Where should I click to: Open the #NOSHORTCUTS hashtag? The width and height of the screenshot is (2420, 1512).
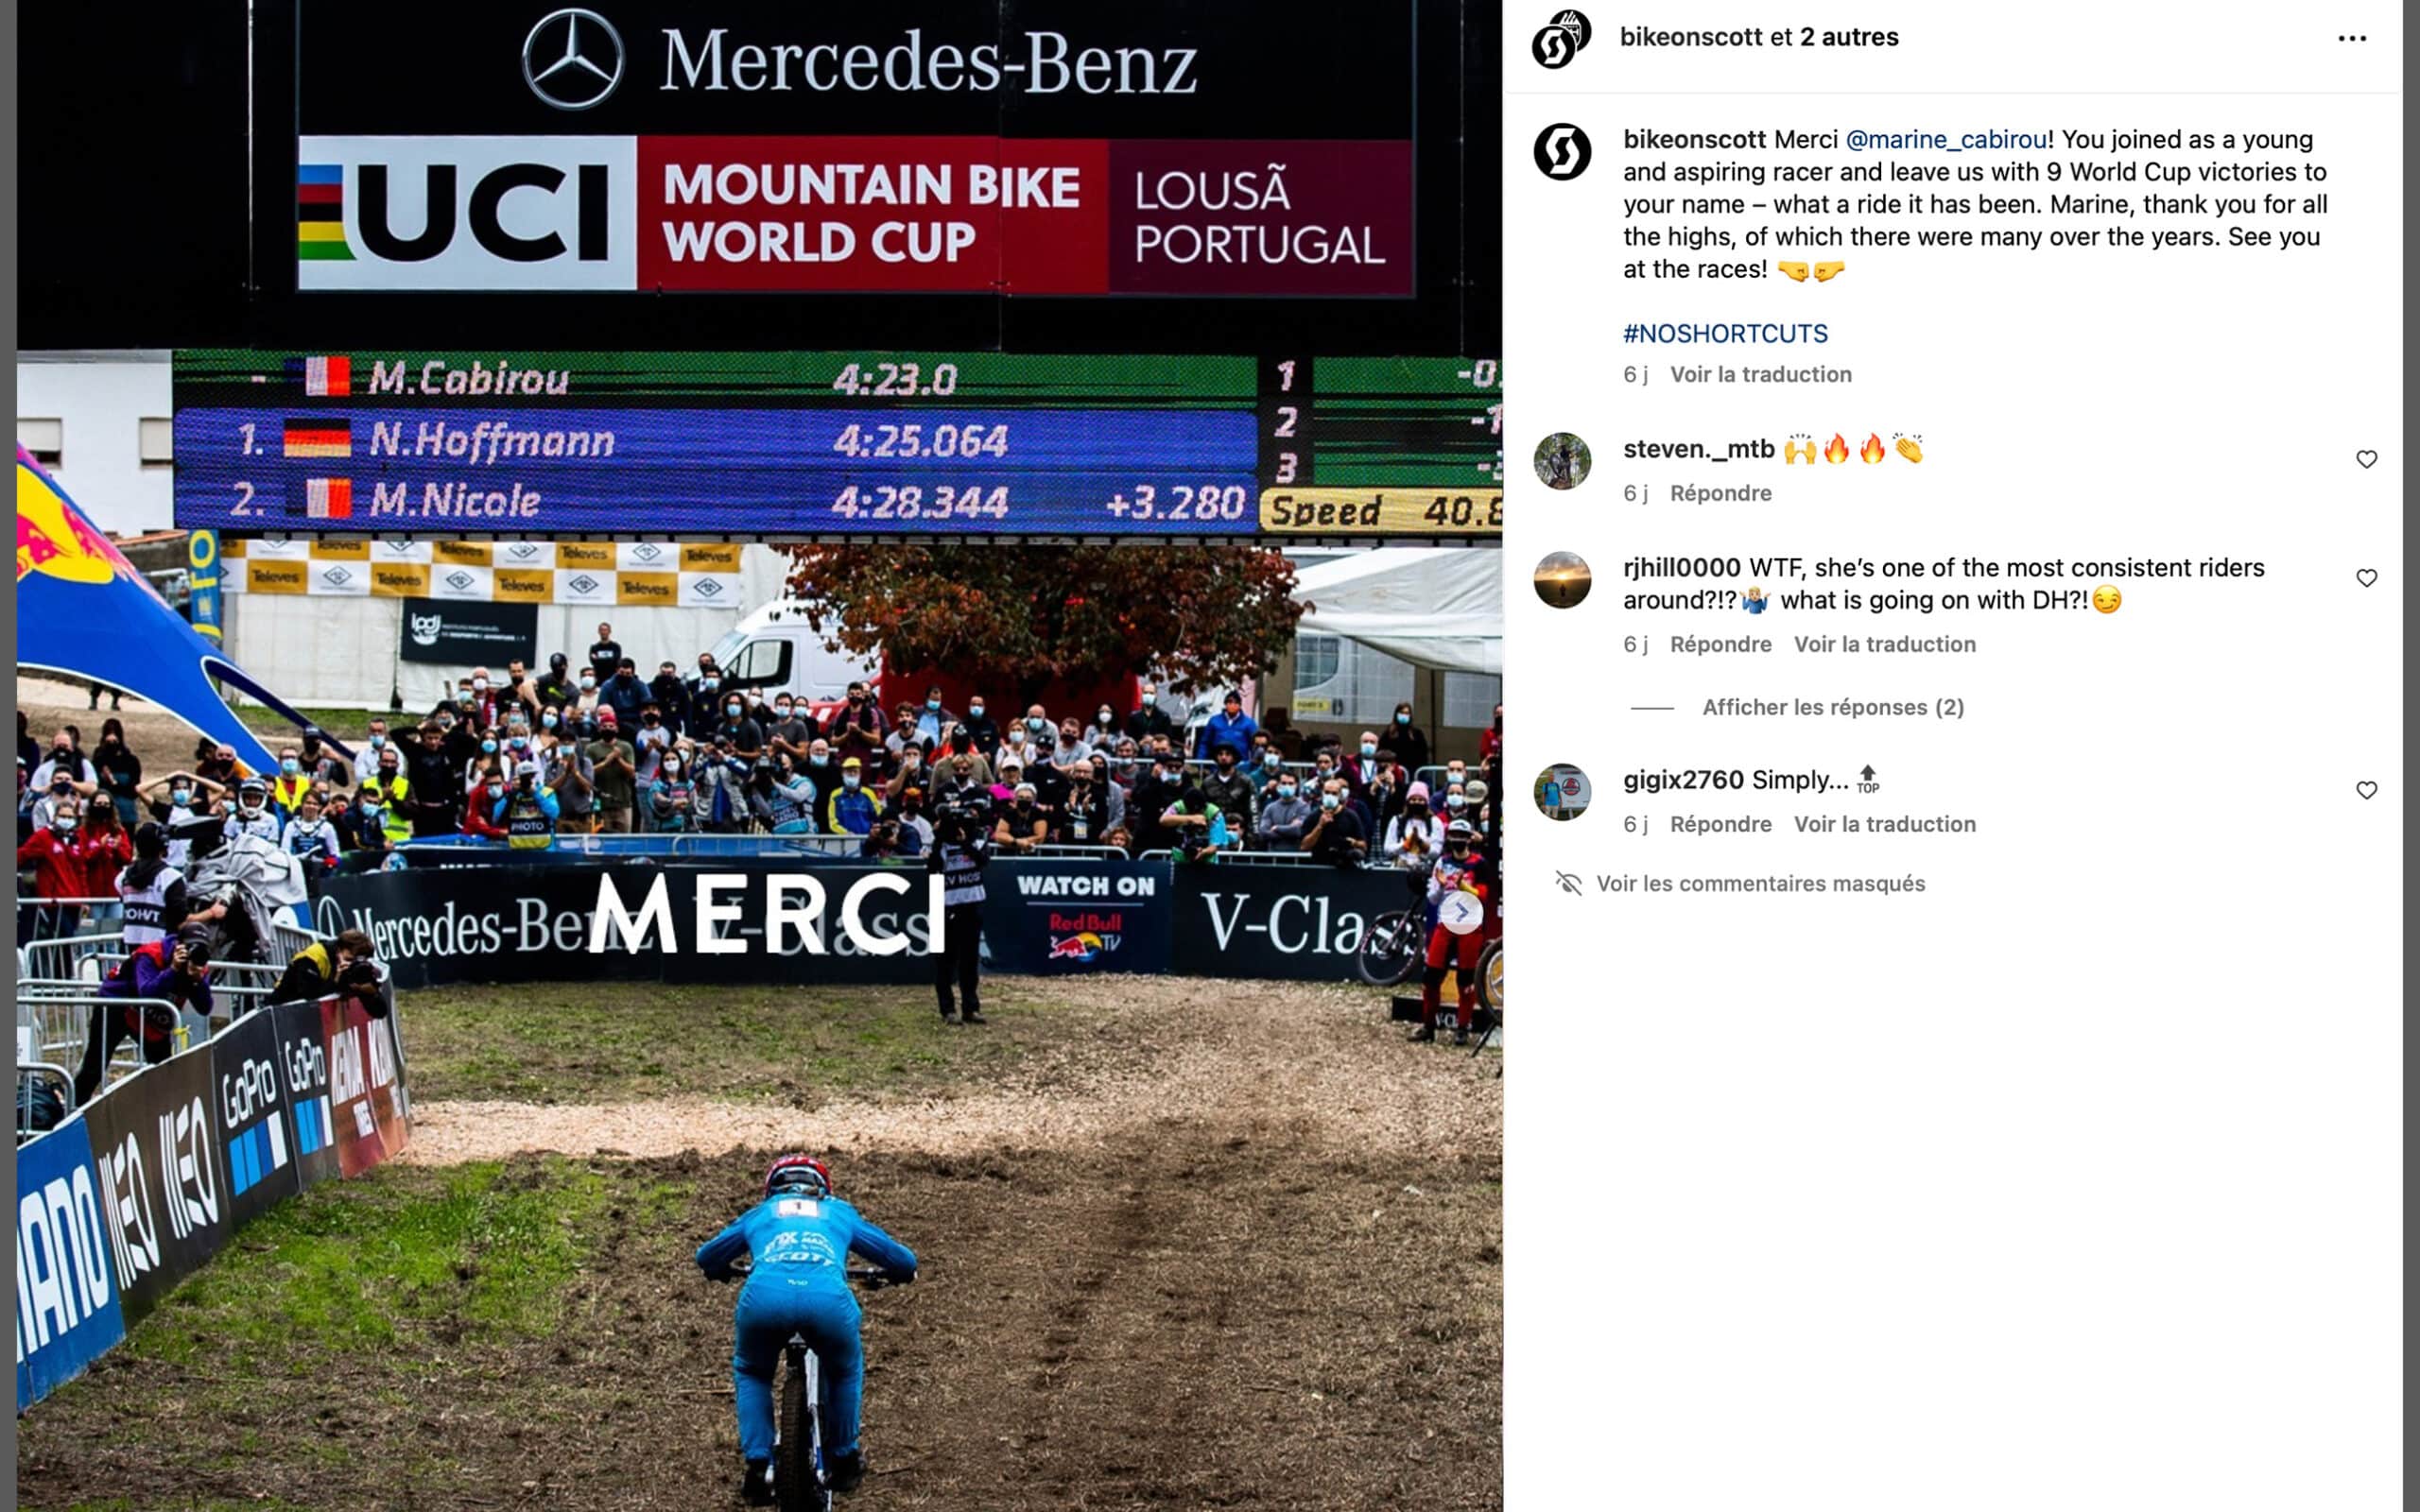[1725, 333]
